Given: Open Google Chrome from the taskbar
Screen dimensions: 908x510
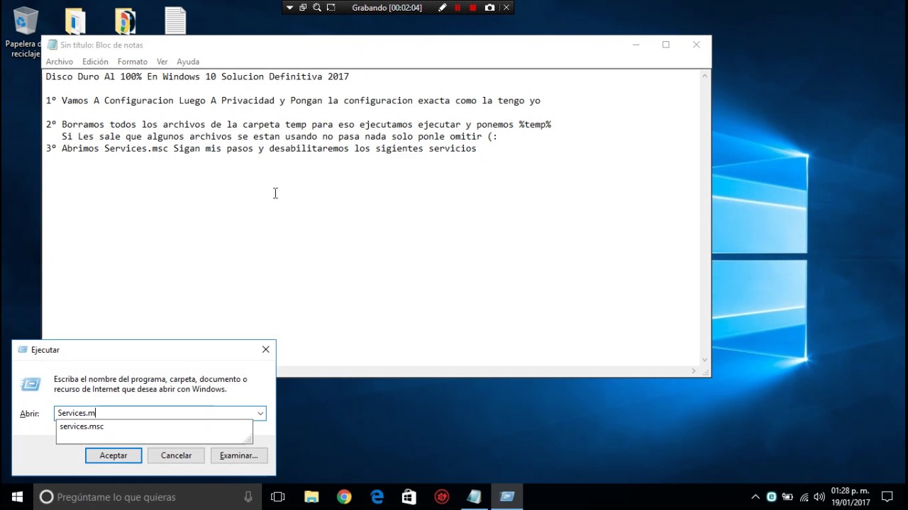Looking at the screenshot, I should pyautogui.click(x=344, y=497).
